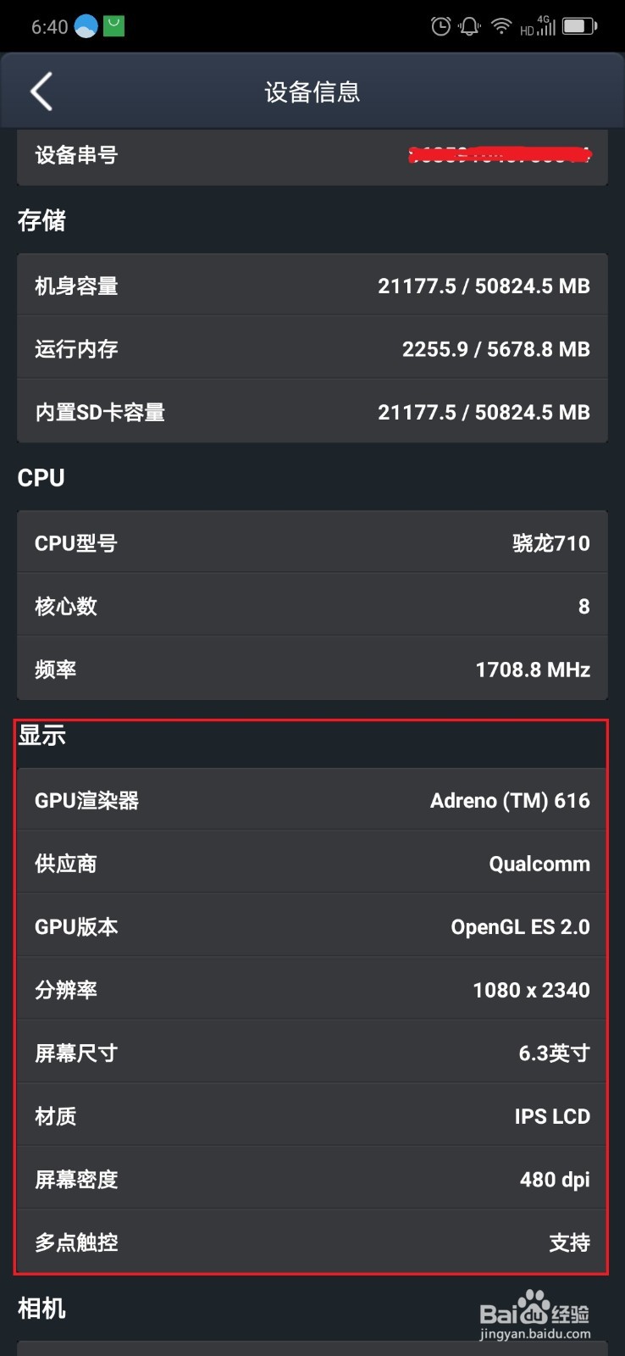This screenshot has width=625, height=1356.
Task: Tap the green app notification icon
Action: (113, 26)
